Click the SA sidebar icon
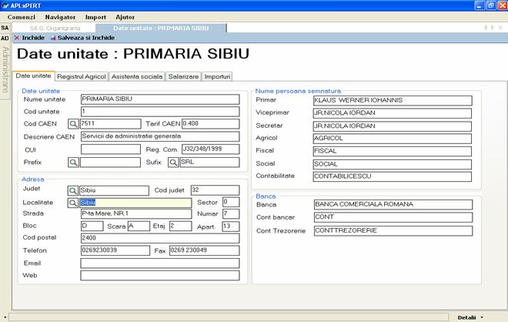This screenshot has width=508, height=322. [5, 28]
